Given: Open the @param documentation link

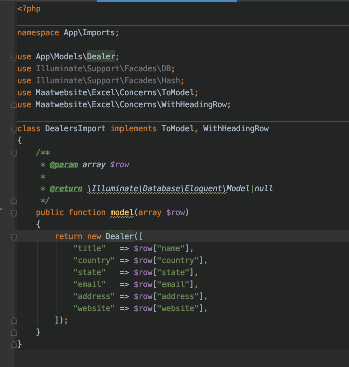Looking at the screenshot, I should [x=63, y=164].
